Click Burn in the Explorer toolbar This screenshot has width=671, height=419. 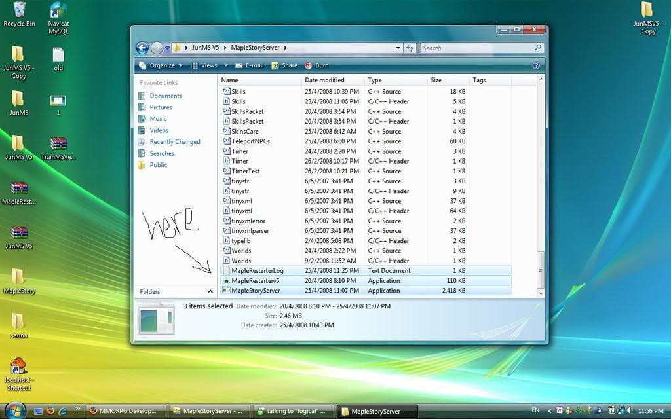(x=316, y=65)
